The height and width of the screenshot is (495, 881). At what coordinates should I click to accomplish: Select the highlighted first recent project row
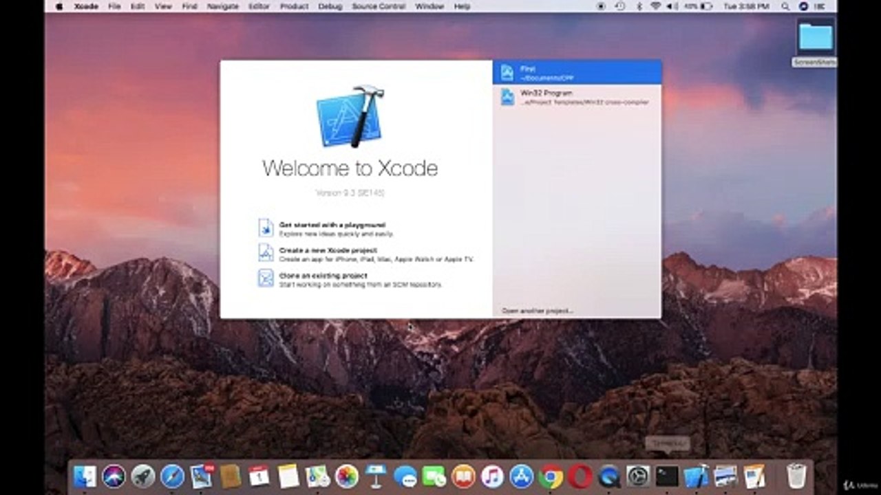577,72
